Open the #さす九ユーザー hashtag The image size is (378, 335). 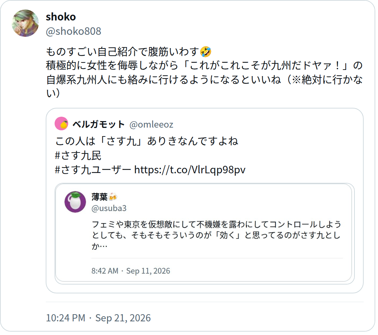pos(93,170)
